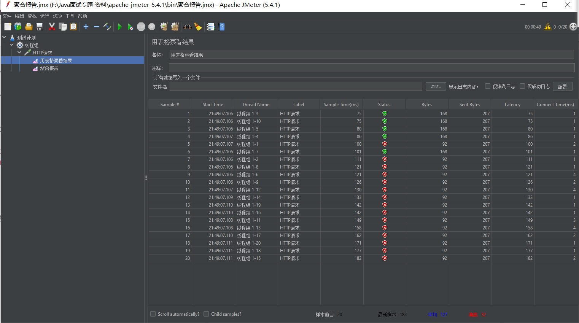579x323 pixels.
Task: Collapse all tree nodes with minus icon
Action: [97, 27]
